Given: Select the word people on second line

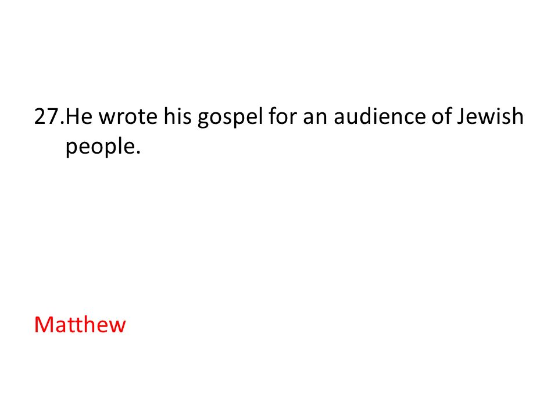Looking at the screenshot, I should (x=100, y=147).
